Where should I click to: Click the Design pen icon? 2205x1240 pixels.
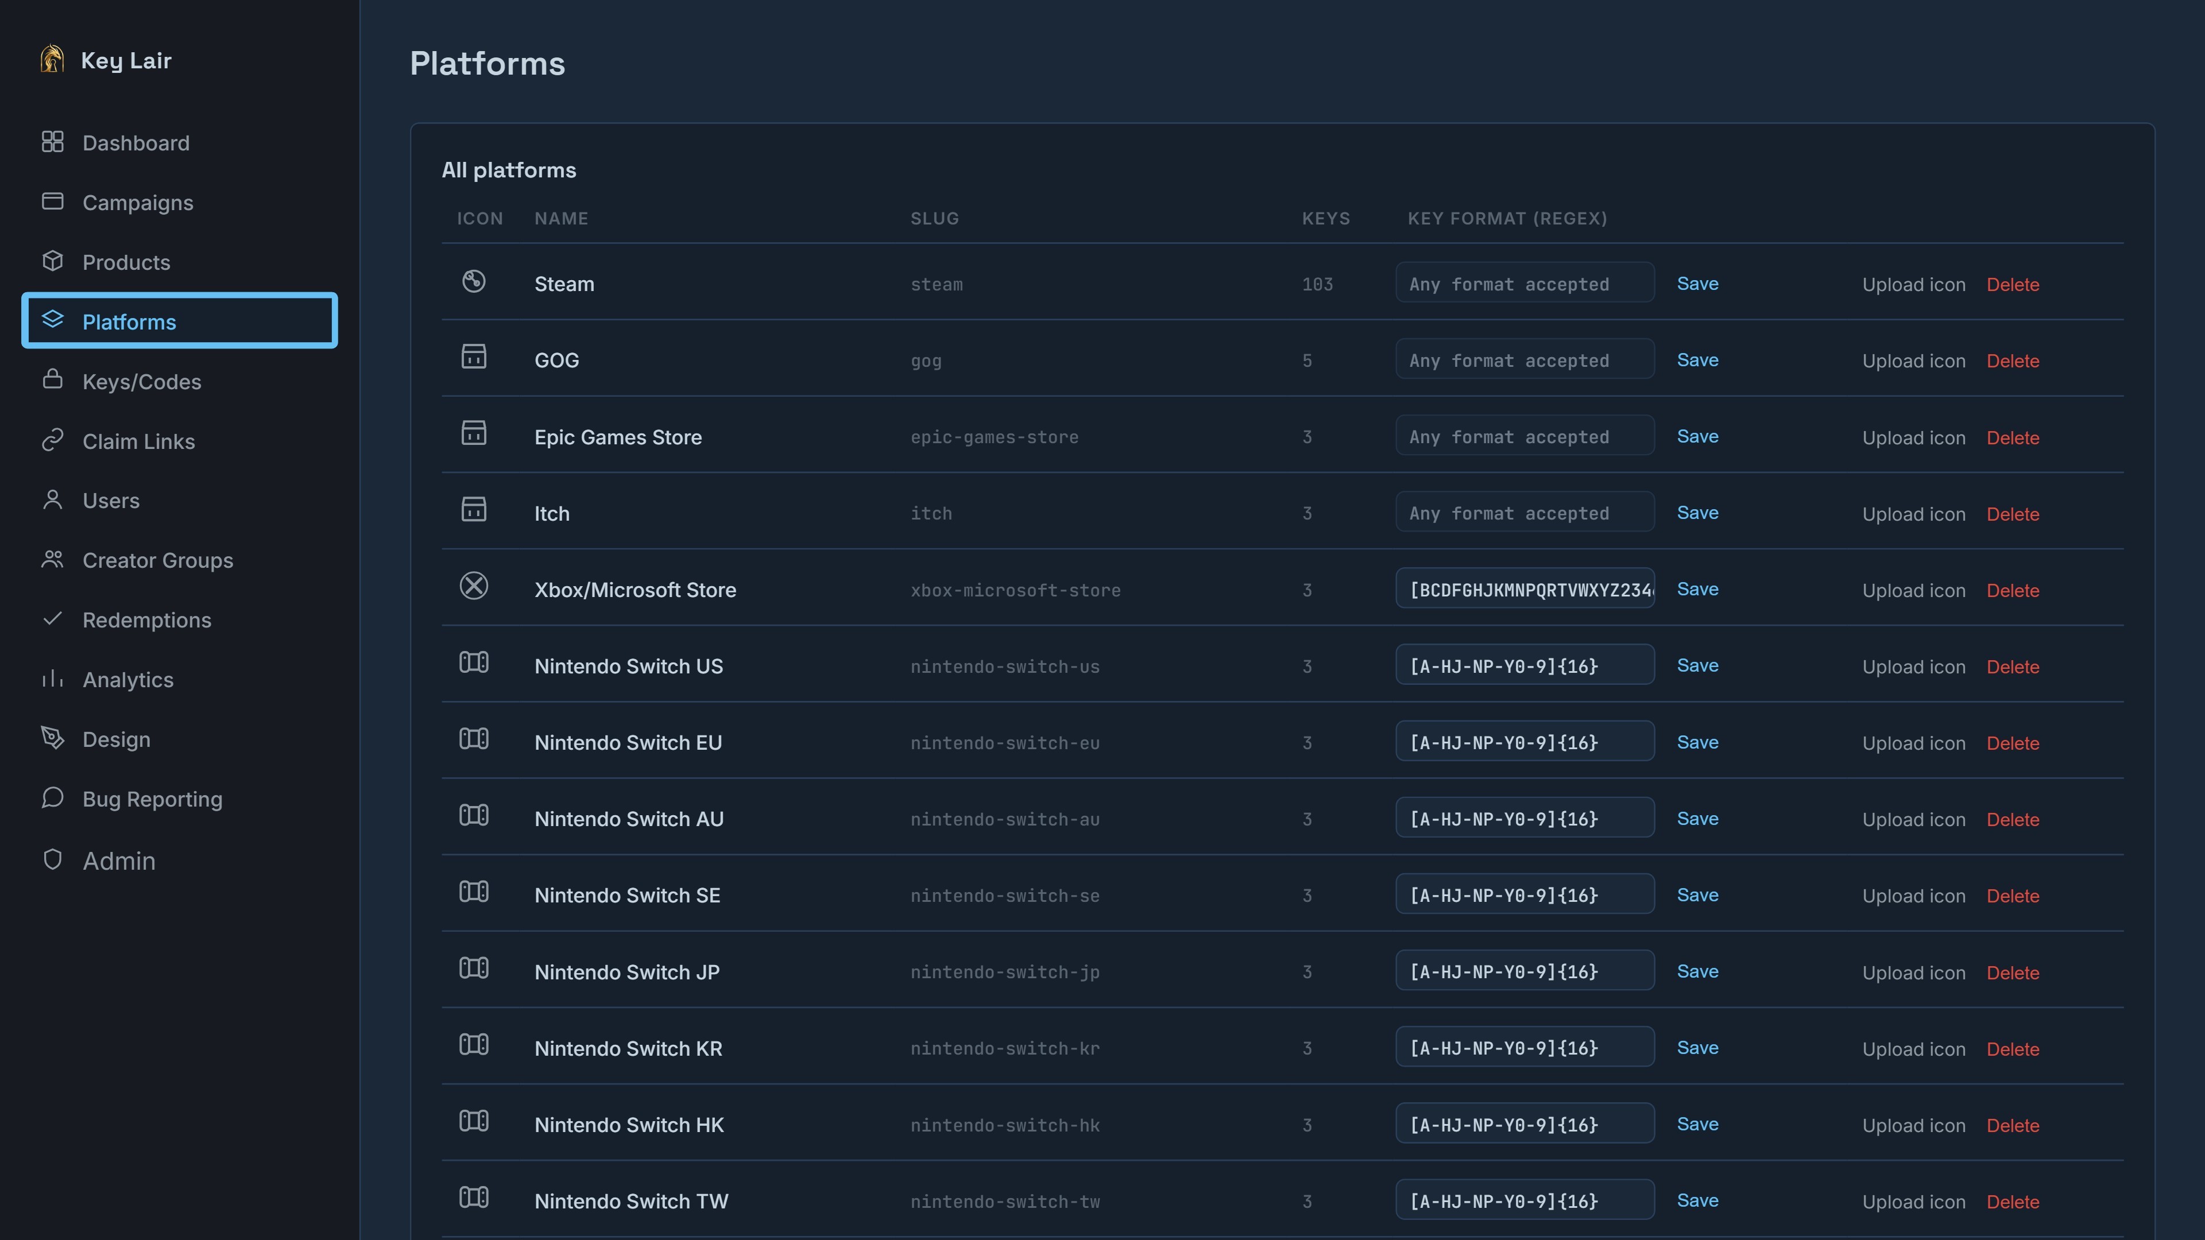pos(52,738)
